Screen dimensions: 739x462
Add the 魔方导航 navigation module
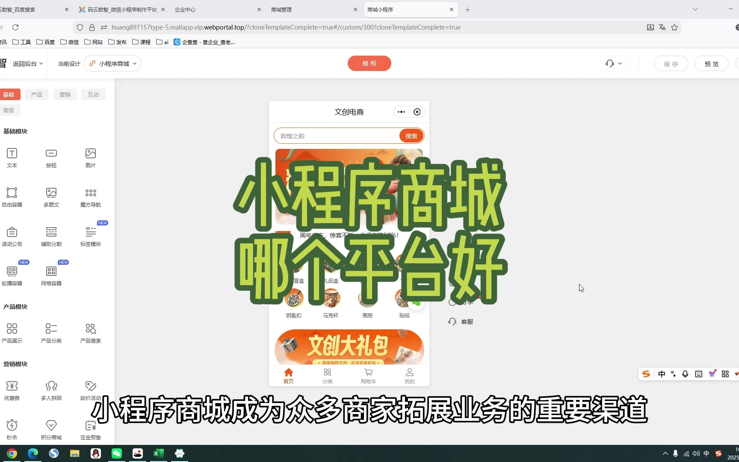click(x=91, y=197)
